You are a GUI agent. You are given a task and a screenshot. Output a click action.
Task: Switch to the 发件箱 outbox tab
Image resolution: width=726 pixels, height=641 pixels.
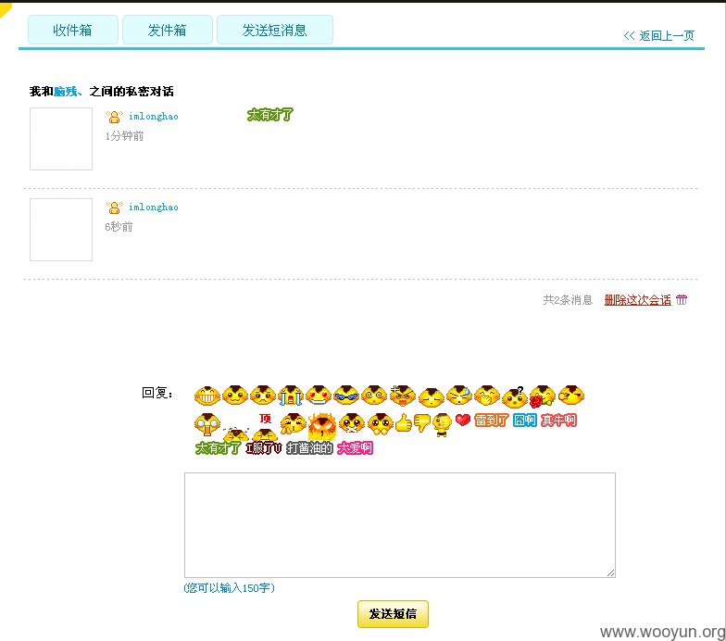167,30
